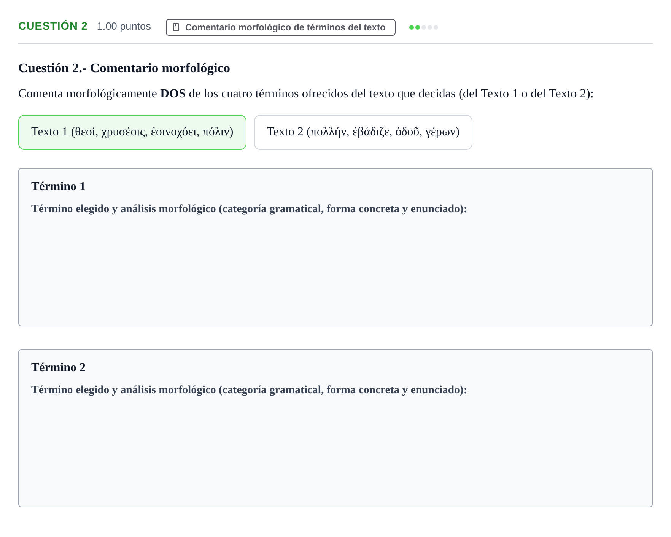
Task: Open the Comentario morfológico de términos tag
Action: pyautogui.click(x=281, y=27)
